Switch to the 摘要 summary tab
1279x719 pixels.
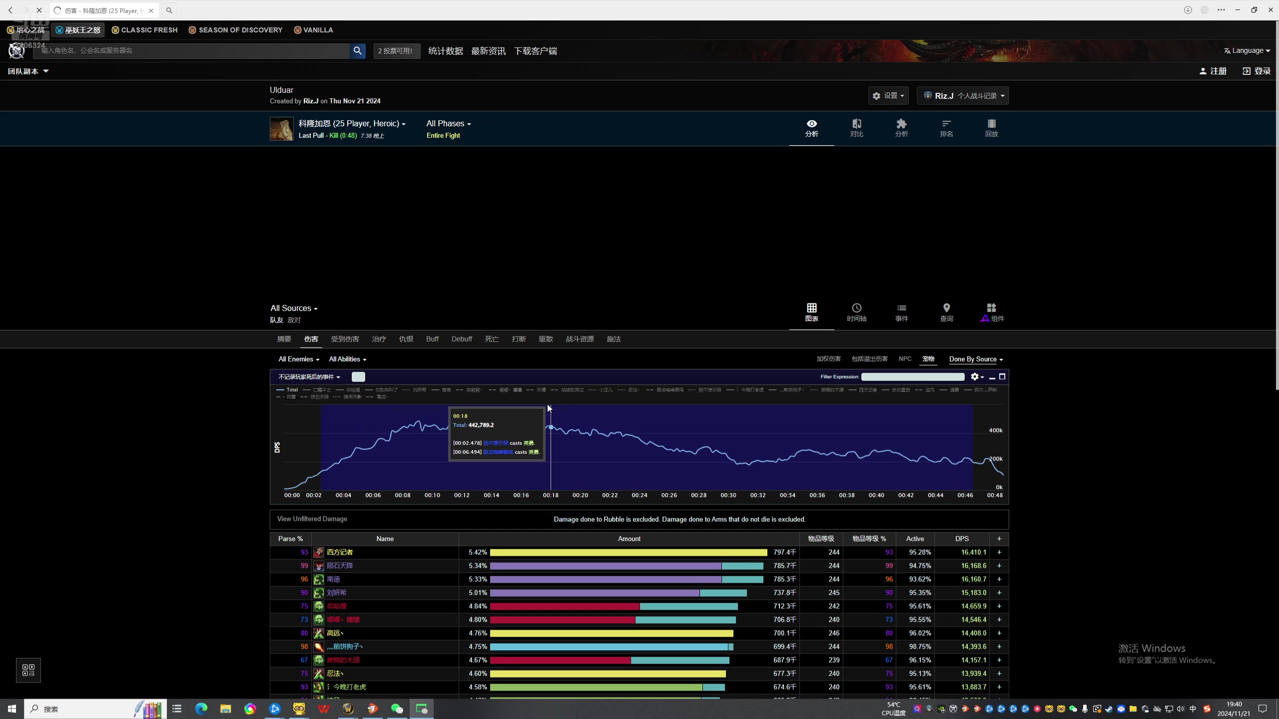click(x=284, y=339)
